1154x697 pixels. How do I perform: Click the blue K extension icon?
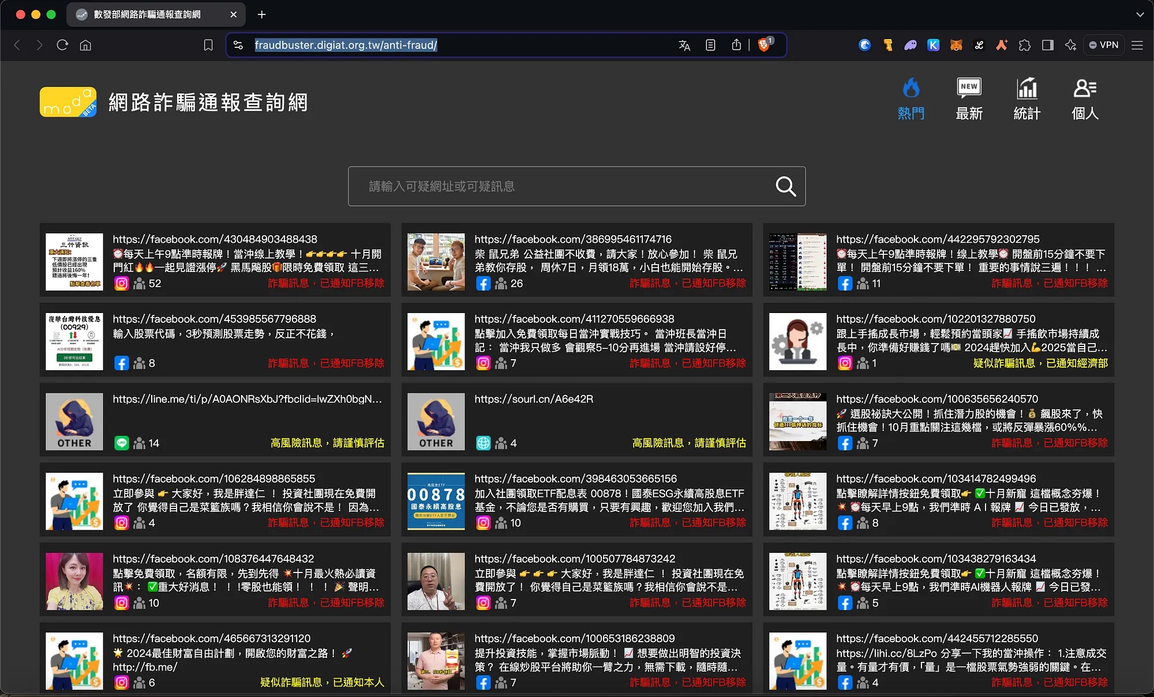point(933,45)
